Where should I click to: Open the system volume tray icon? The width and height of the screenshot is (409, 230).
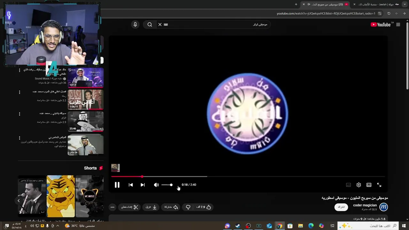pyautogui.click(x=32, y=226)
